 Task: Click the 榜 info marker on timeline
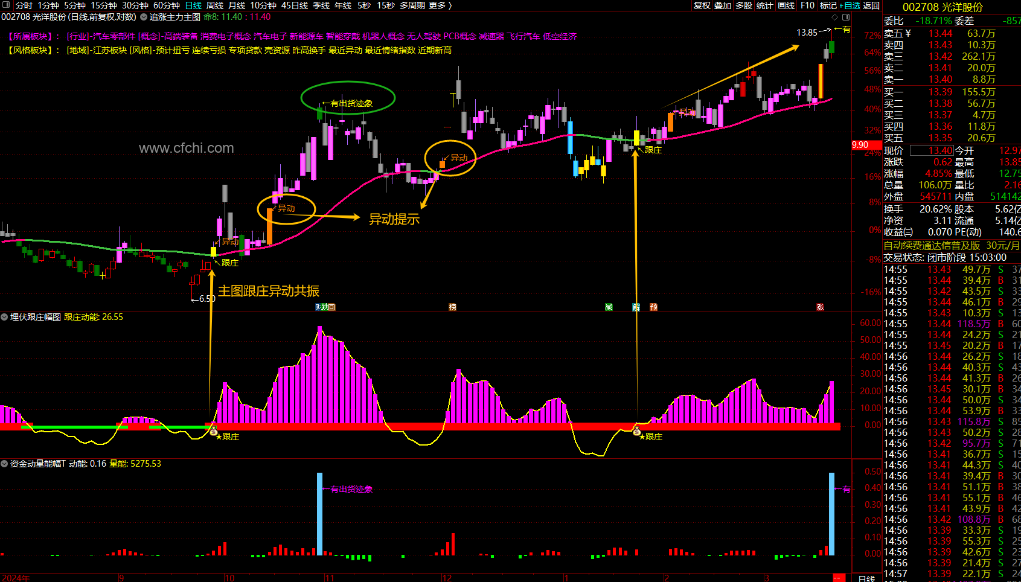tap(452, 307)
